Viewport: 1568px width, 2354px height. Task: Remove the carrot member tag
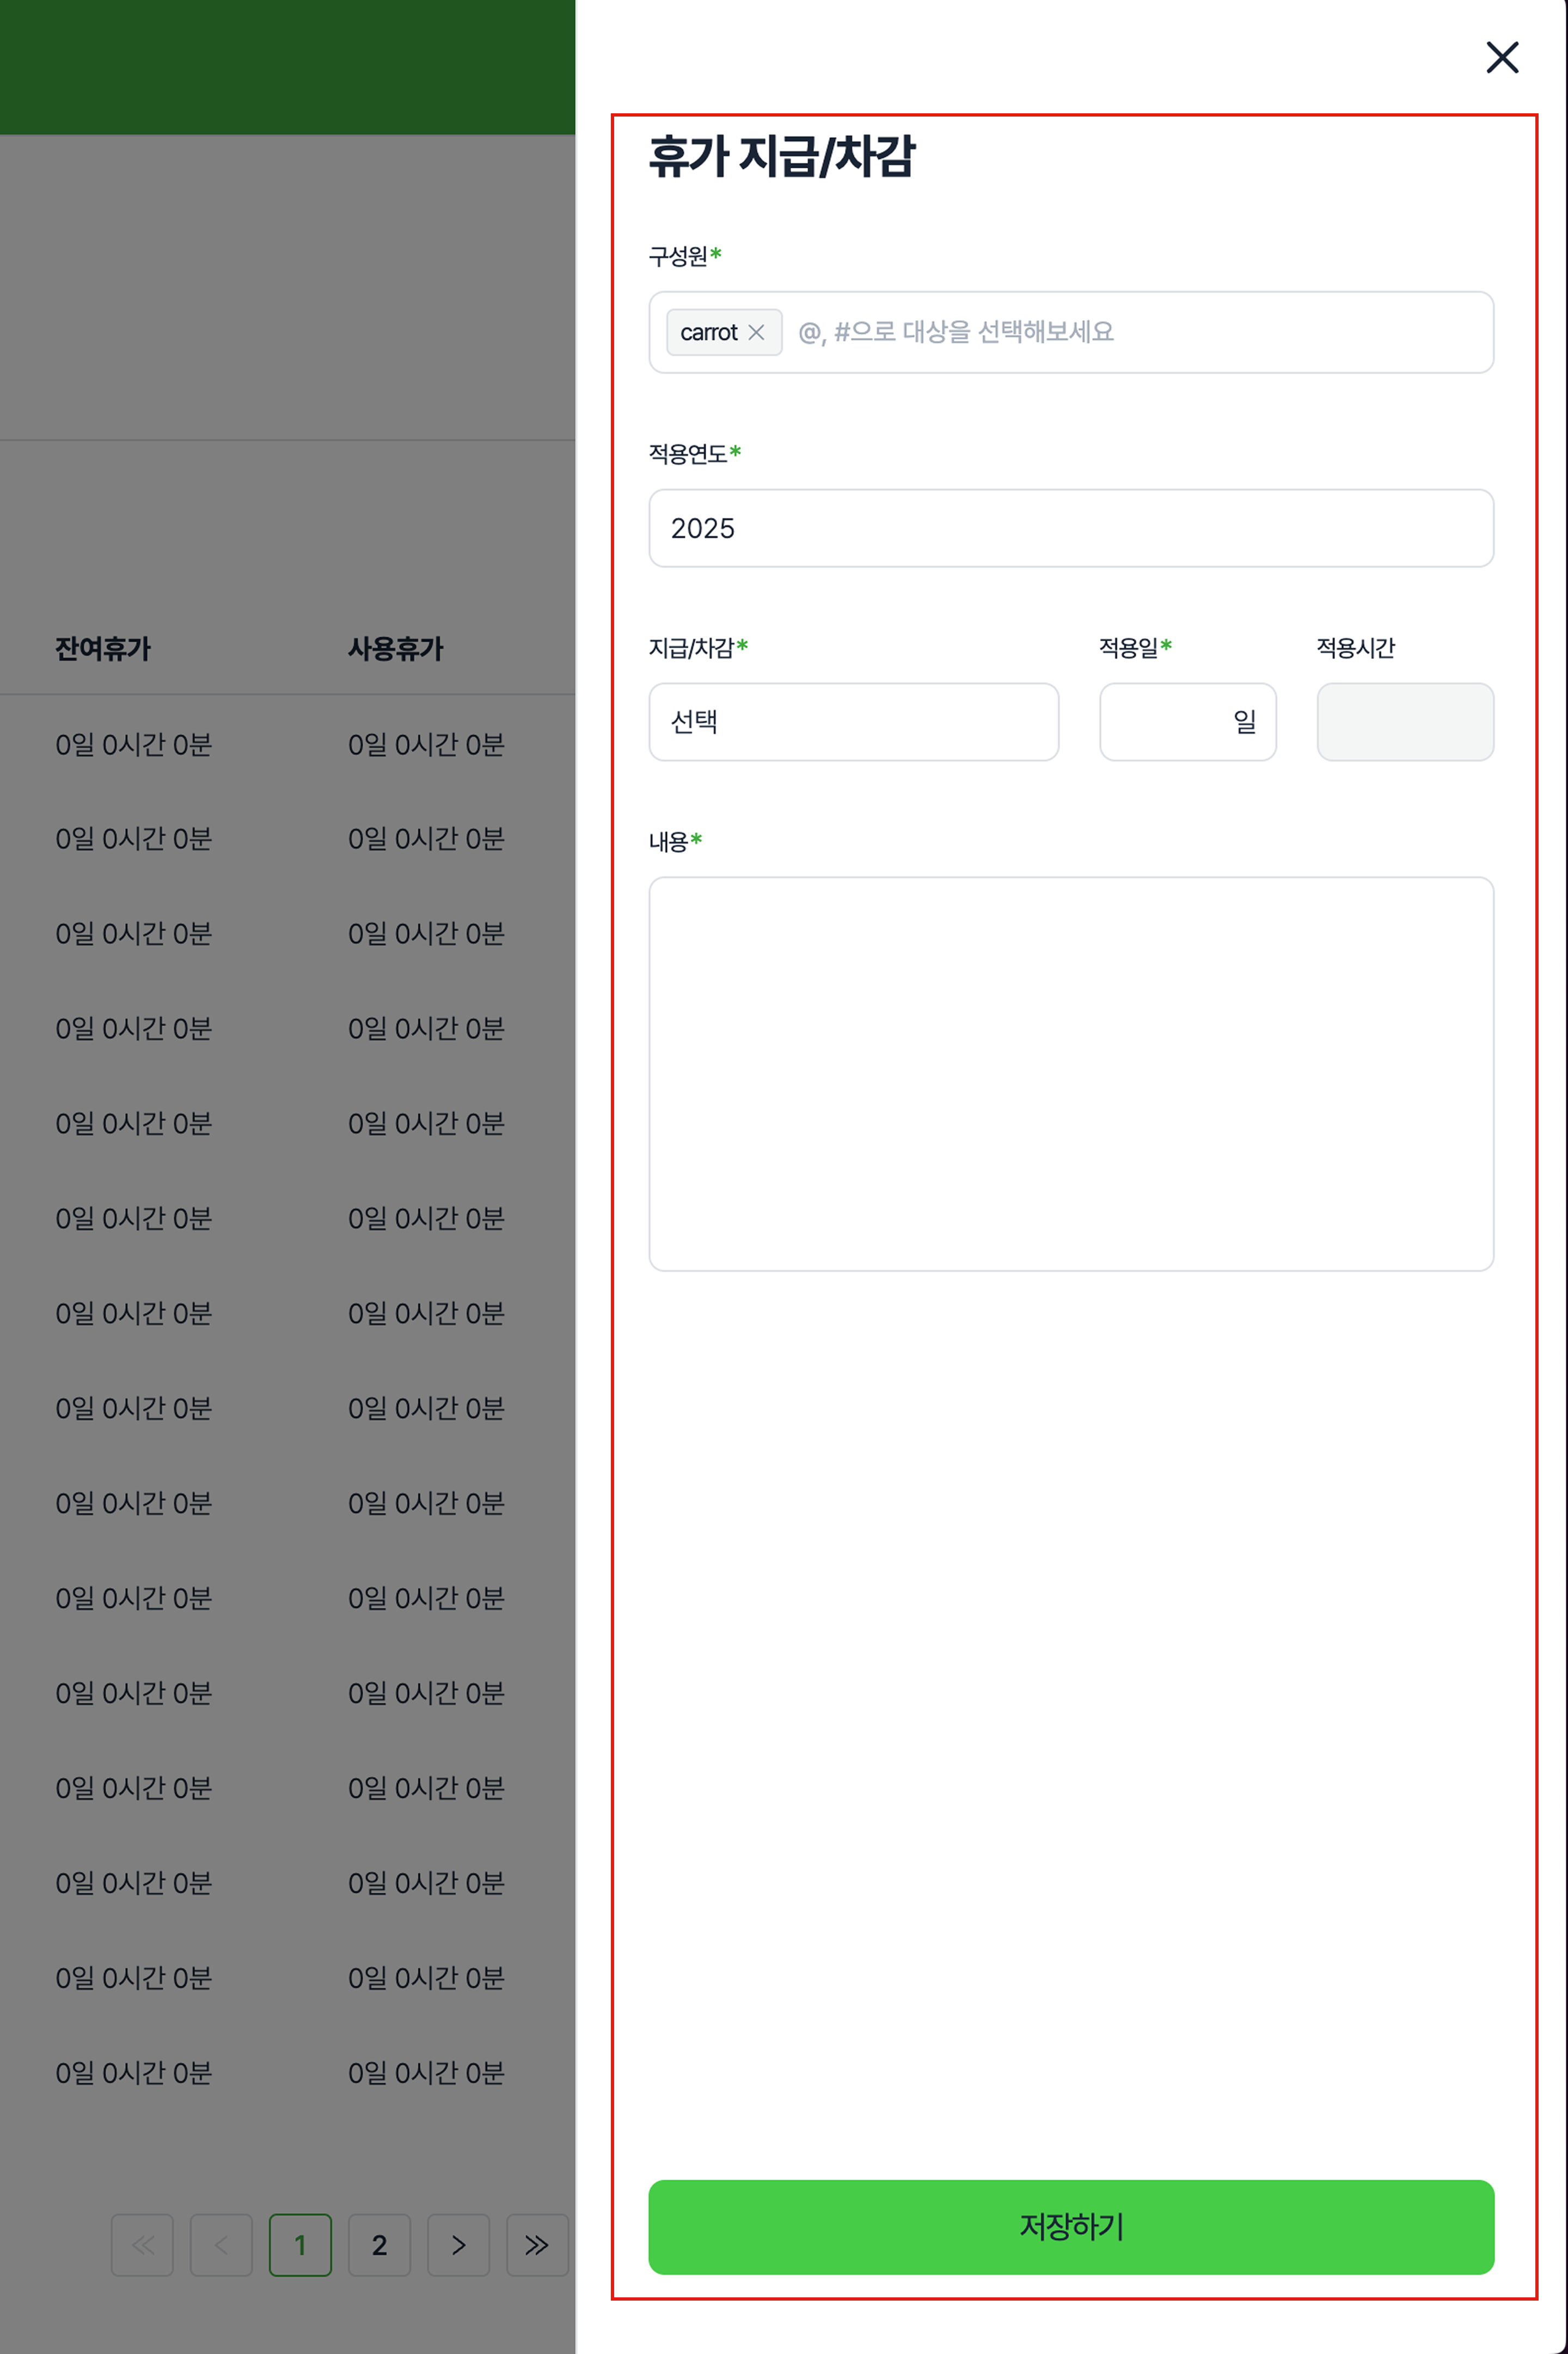click(x=756, y=332)
